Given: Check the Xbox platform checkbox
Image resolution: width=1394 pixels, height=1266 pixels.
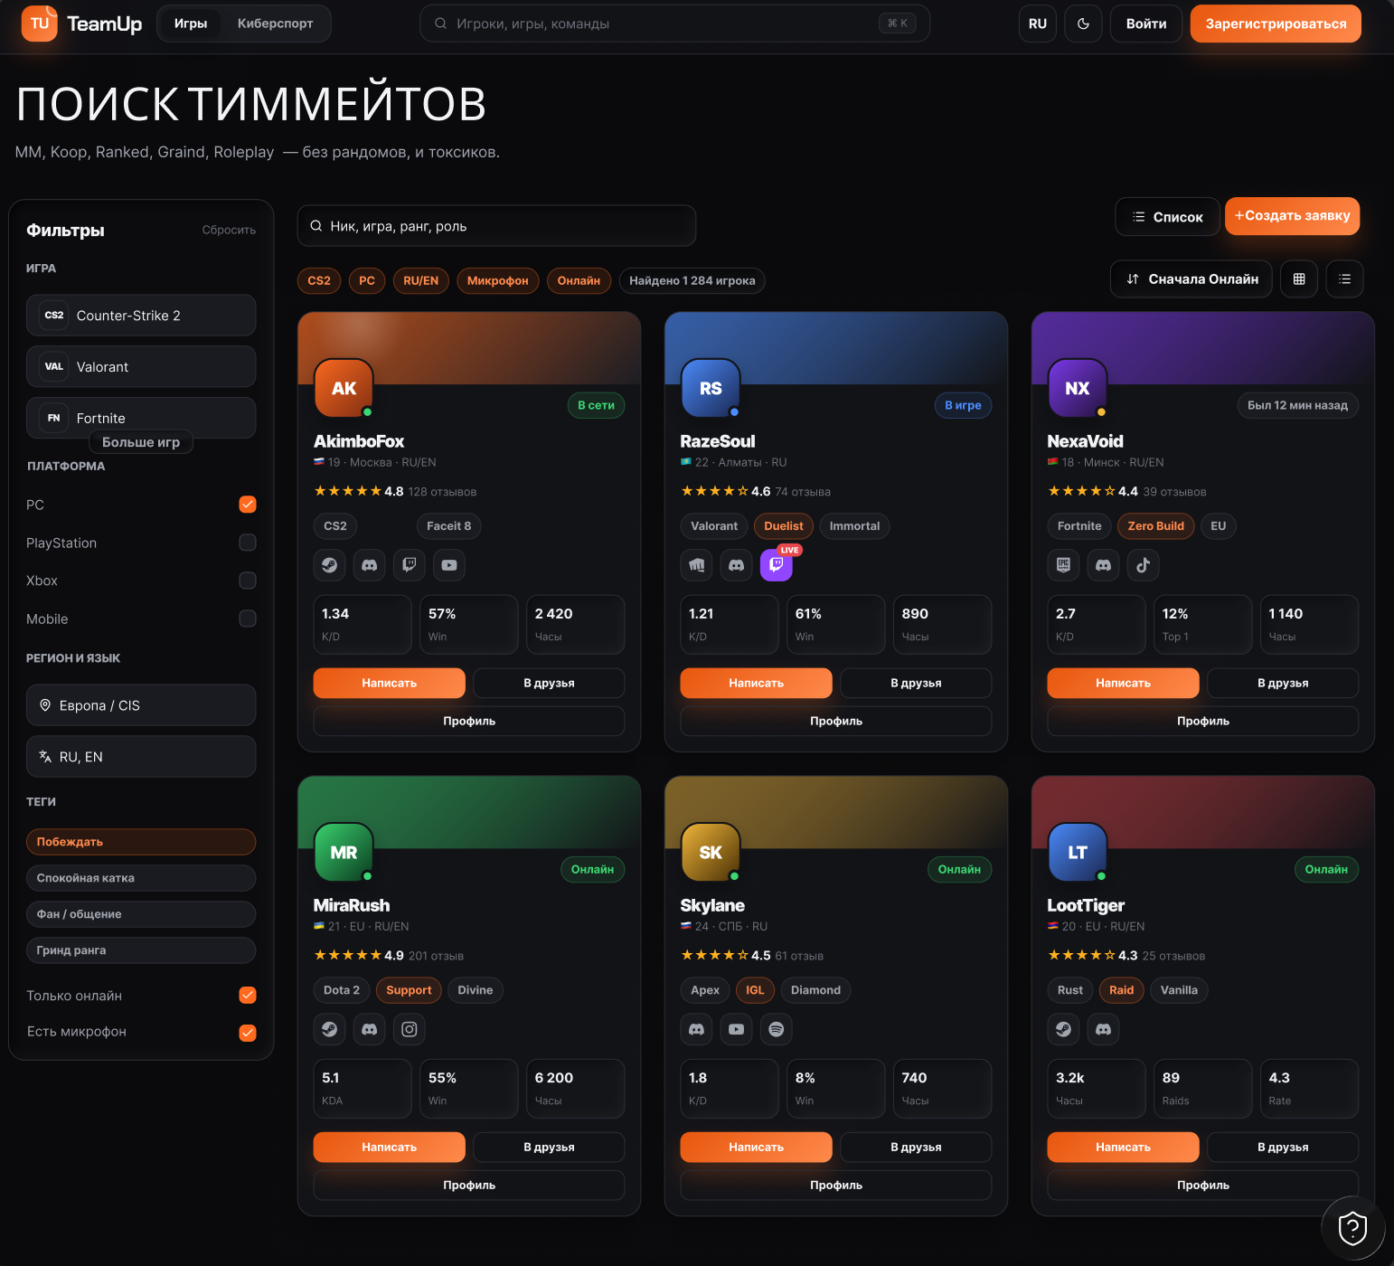Looking at the screenshot, I should [248, 581].
